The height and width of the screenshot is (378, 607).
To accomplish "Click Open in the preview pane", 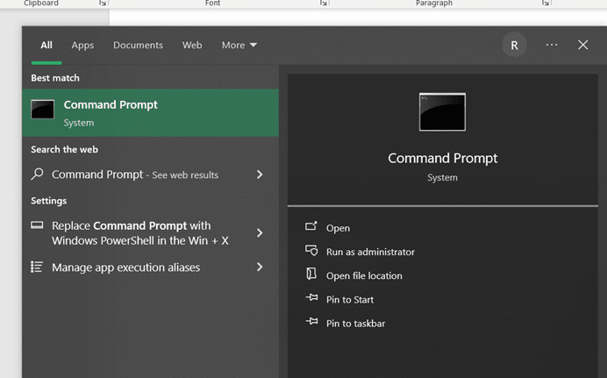I will click(338, 228).
